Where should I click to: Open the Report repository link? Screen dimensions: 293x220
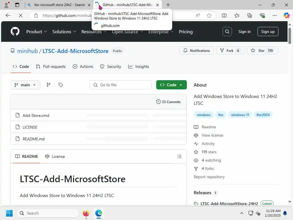tap(209, 177)
